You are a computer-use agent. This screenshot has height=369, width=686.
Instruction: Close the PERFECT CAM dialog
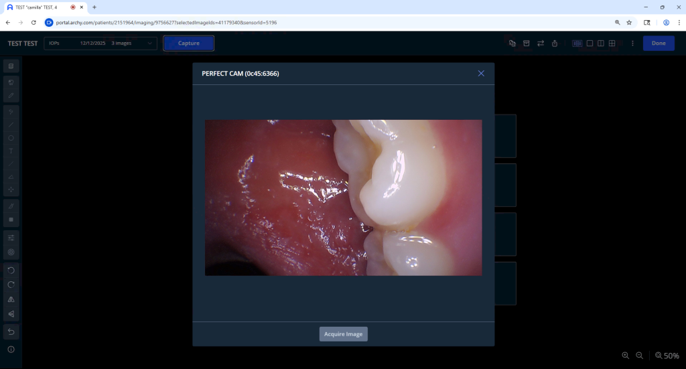click(x=481, y=74)
